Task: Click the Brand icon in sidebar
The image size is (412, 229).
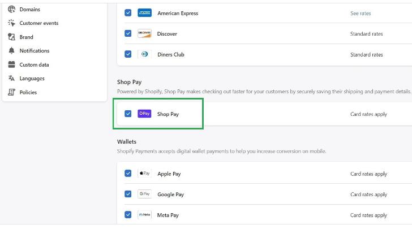Action: tap(11, 37)
